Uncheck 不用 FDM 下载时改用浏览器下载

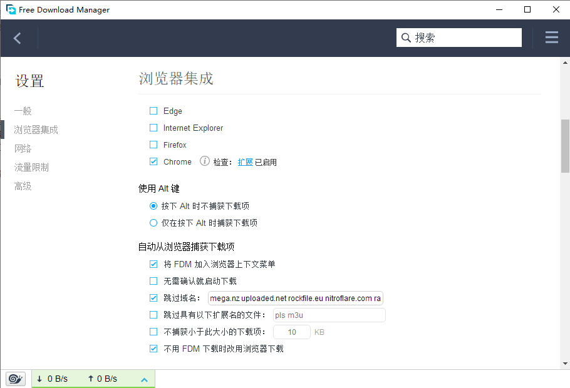(153, 349)
